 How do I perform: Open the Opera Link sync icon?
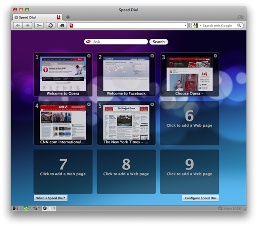26,208
